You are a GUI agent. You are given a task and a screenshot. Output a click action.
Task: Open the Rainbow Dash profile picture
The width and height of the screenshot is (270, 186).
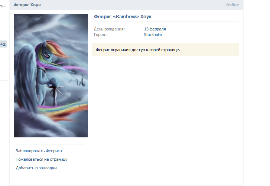pyautogui.click(x=51, y=75)
